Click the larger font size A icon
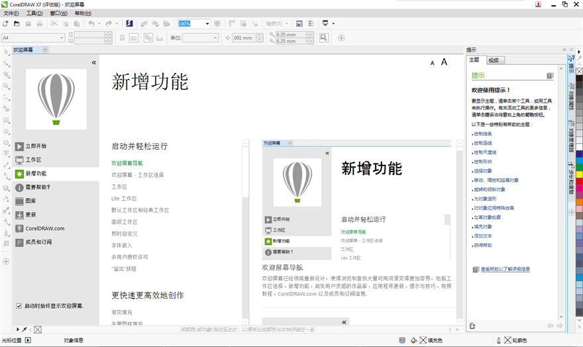Viewport: 583px width, 347px height. click(444, 62)
